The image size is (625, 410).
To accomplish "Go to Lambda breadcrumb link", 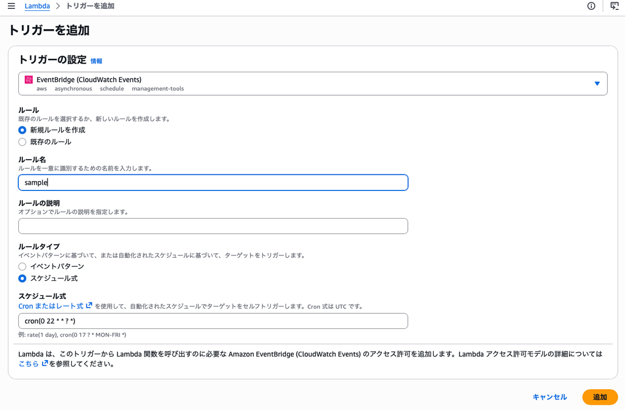I will (x=37, y=6).
